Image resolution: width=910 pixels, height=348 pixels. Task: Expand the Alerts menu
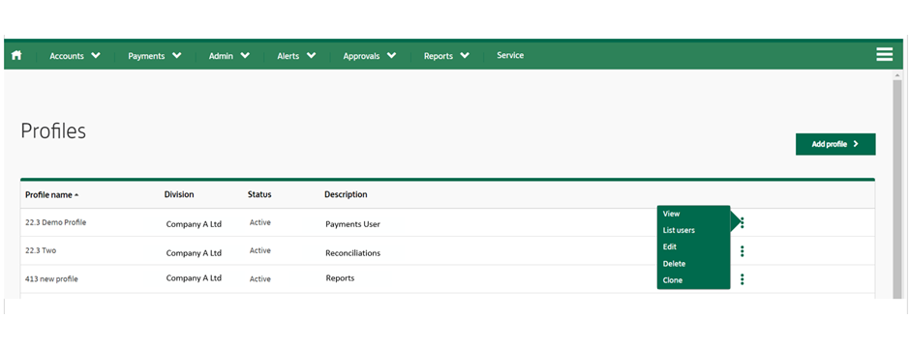[x=296, y=56]
